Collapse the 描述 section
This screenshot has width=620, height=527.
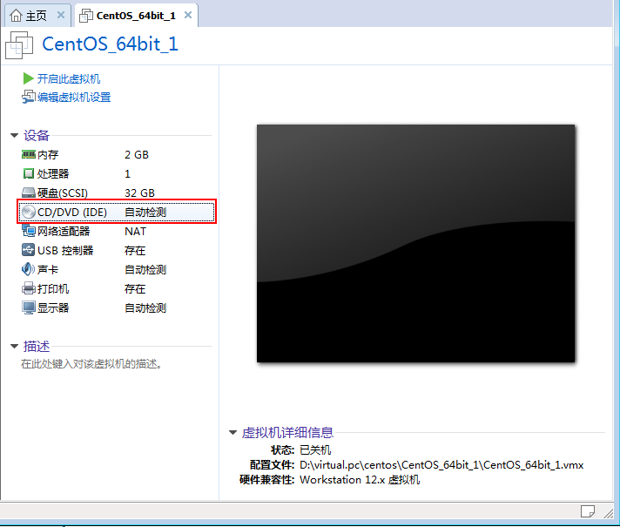pos(14,346)
